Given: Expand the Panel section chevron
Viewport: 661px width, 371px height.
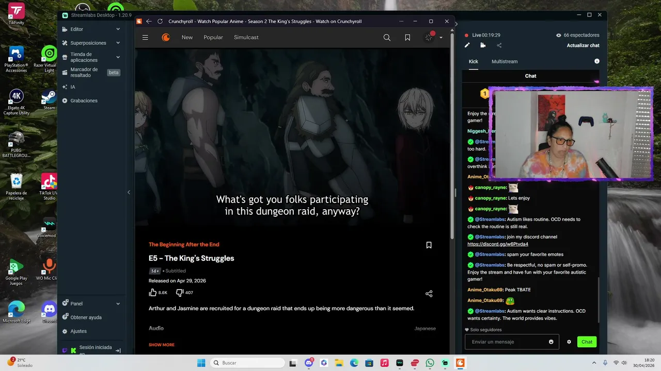Looking at the screenshot, I should [x=118, y=303].
